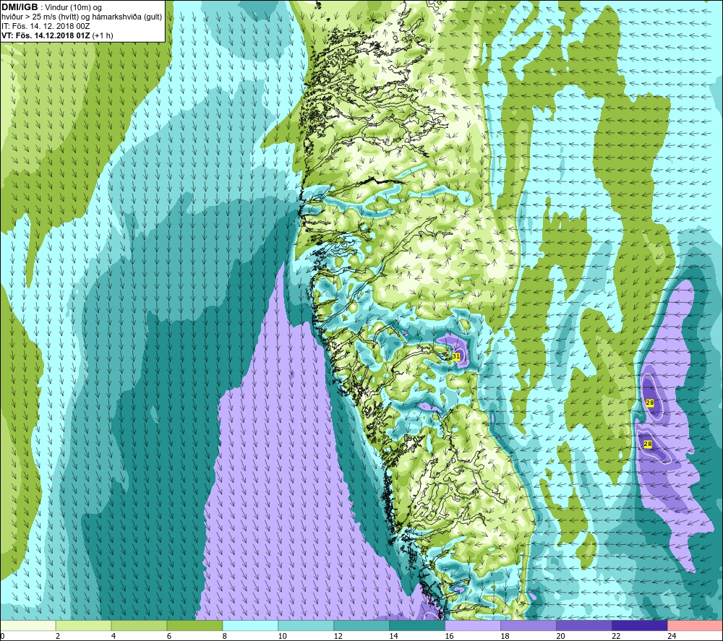This screenshot has height=641, width=723.
Task: Click the deep indigo 22–24 m/s legend swatch
Action: click(640, 626)
